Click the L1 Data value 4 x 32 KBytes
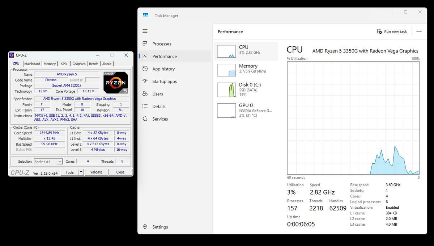 (x=98, y=133)
